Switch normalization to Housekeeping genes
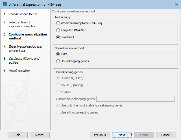Viewport: 181px width, 140px height. coord(58,61)
